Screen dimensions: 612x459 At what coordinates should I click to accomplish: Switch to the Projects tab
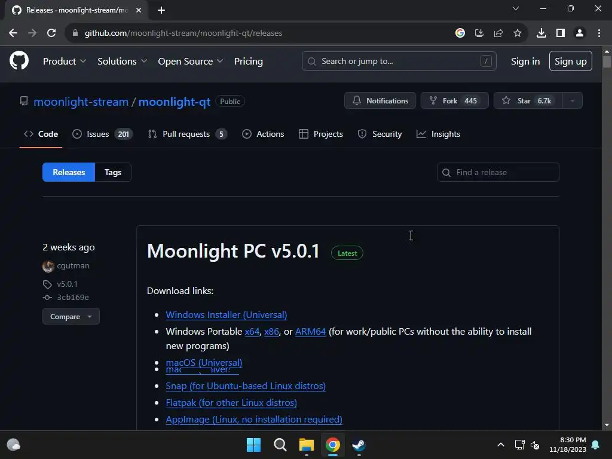[321, 134]
